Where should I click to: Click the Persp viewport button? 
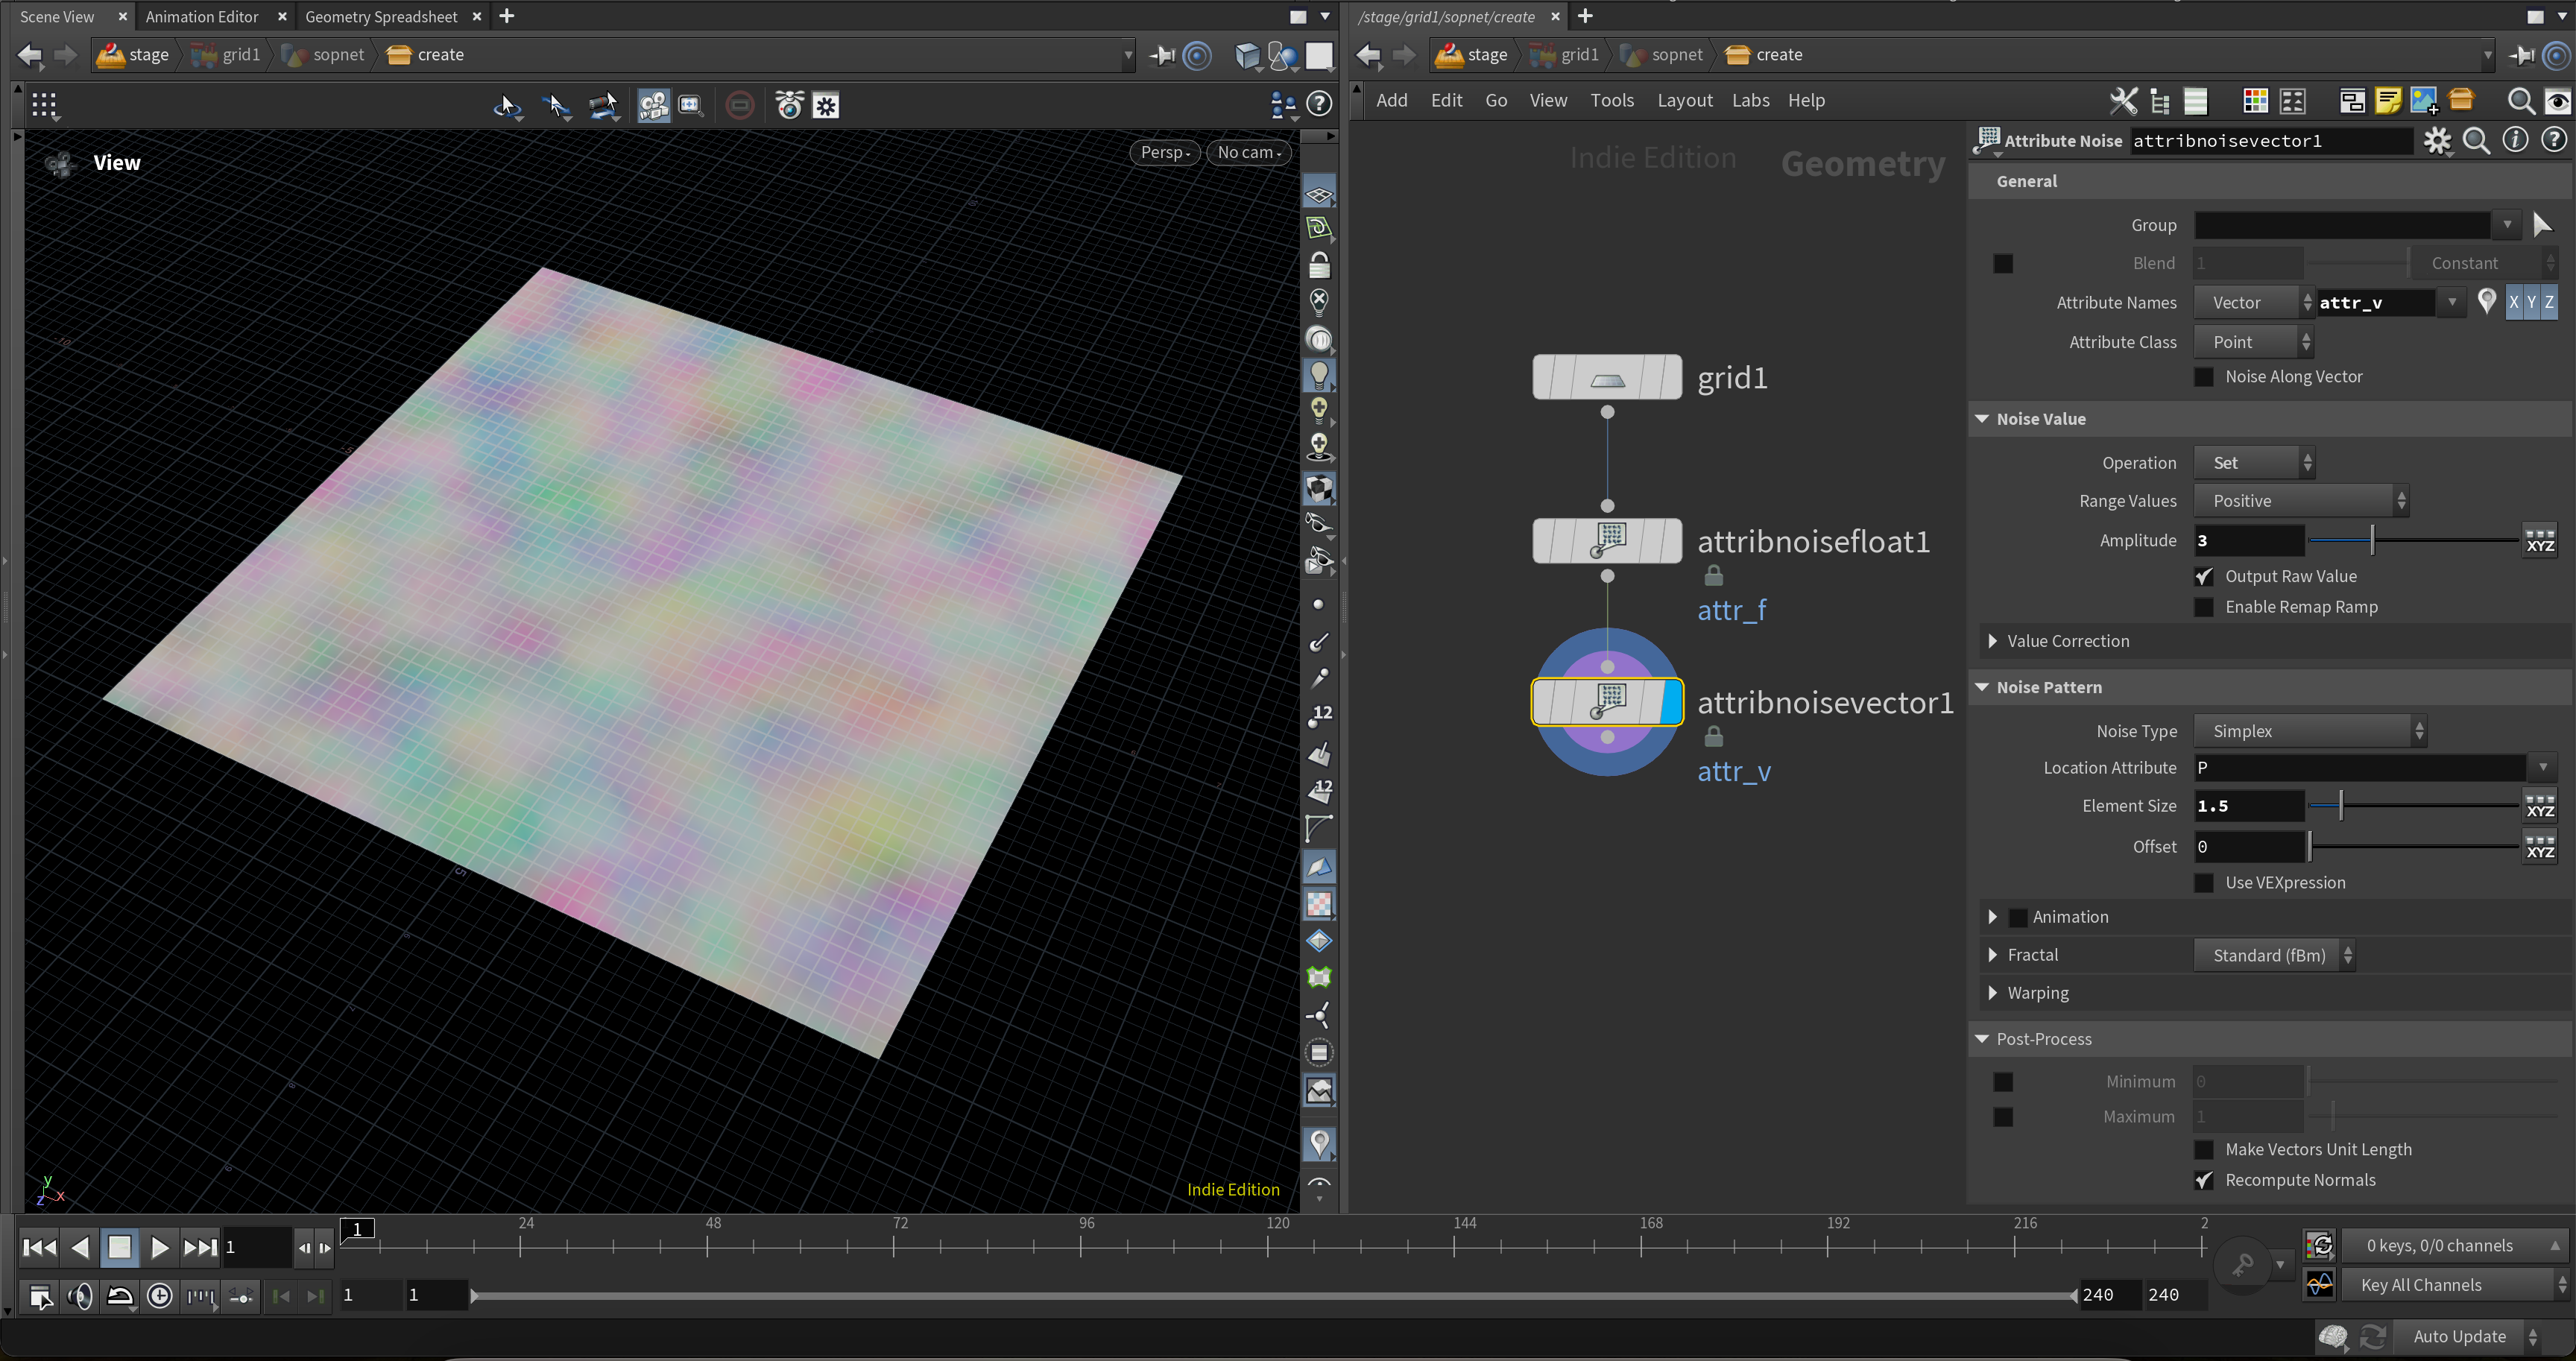tap(1164, 152)
